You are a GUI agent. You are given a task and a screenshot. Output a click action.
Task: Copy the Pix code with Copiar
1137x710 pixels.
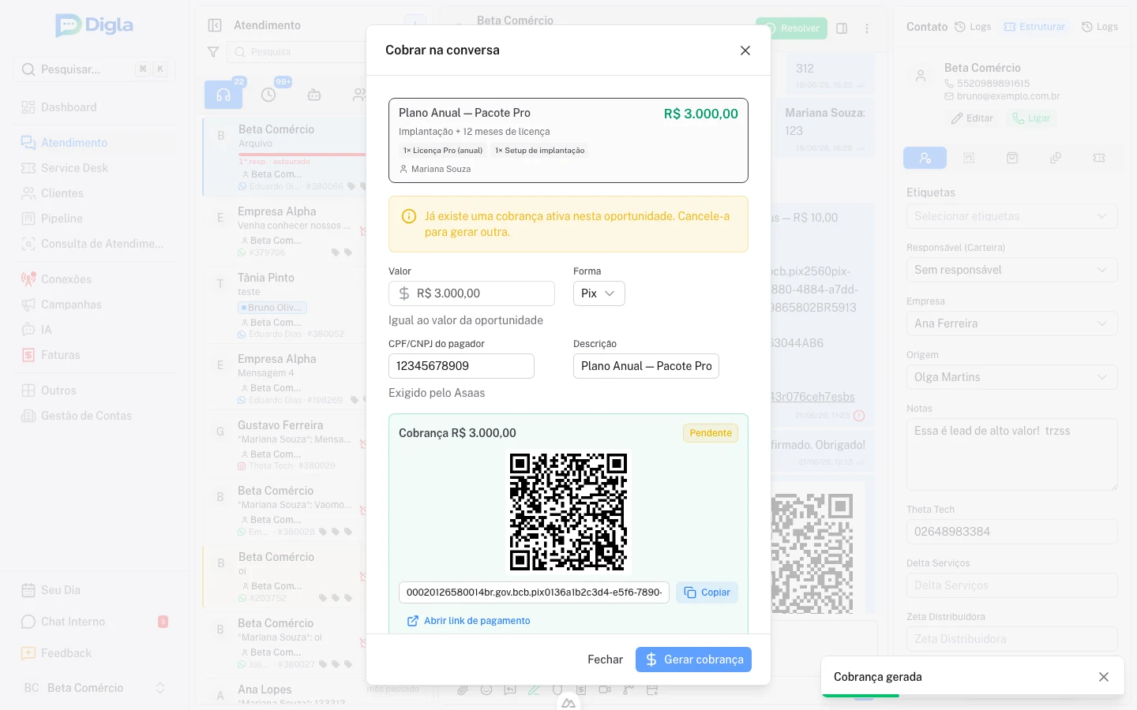pyautogui.click(x=707, y=592)
